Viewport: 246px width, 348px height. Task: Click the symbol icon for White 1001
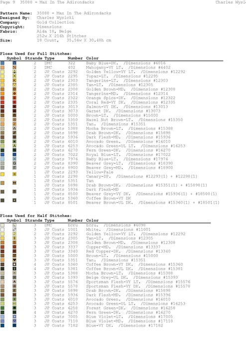point(14,230)
